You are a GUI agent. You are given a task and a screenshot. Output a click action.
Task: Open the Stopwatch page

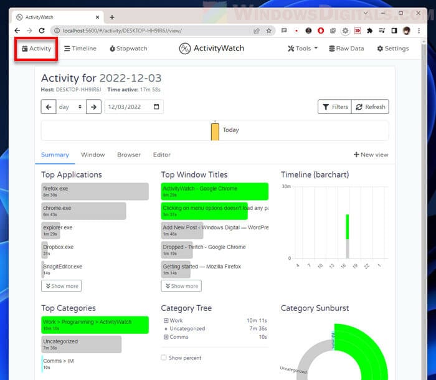128,49
